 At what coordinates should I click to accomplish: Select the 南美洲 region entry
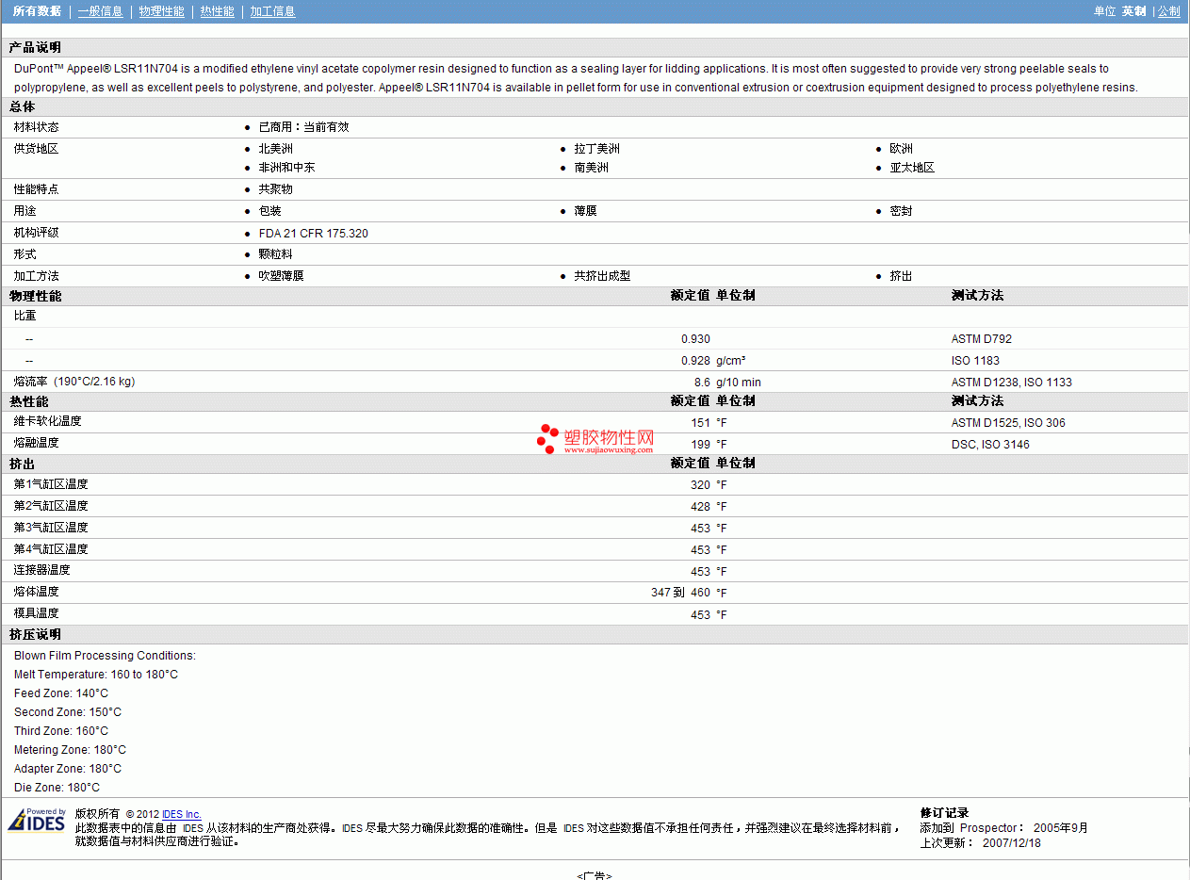[x=591, y=168]
